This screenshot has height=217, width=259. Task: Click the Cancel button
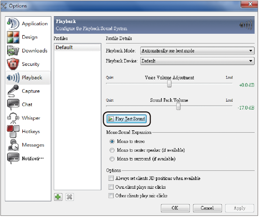207,208
